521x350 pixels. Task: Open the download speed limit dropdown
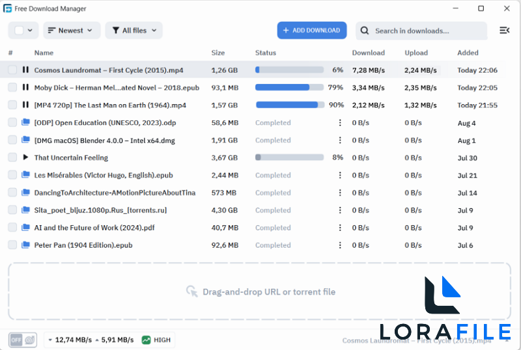point(50,340)
